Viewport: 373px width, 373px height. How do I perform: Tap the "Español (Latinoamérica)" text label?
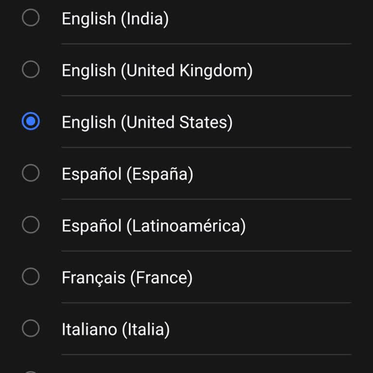[153, 225]
